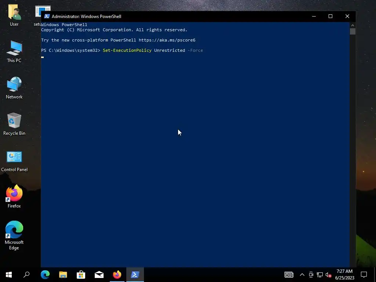
Task: Open Microsoft Edge from the taskbar
Action: pyautogui.click(x=45, y=275)
